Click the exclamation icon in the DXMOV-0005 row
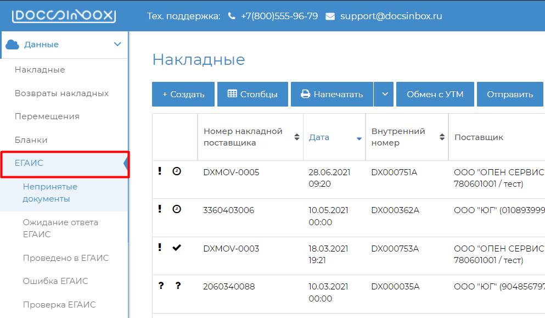This screenshot has width=545, height=318. pos(160,171)
